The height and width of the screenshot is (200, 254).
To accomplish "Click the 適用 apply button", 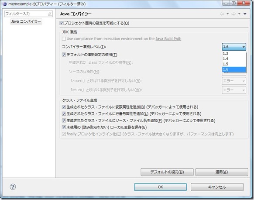I will [x=222, y=172].
